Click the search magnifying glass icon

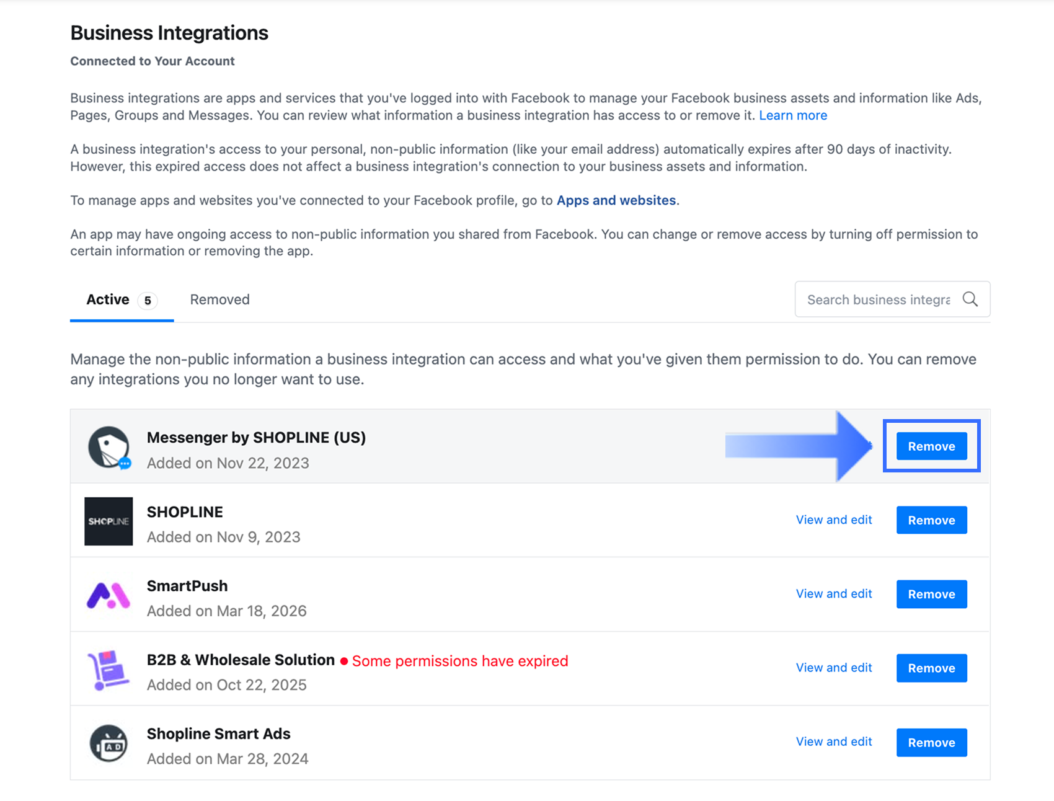tap(970, 299)
